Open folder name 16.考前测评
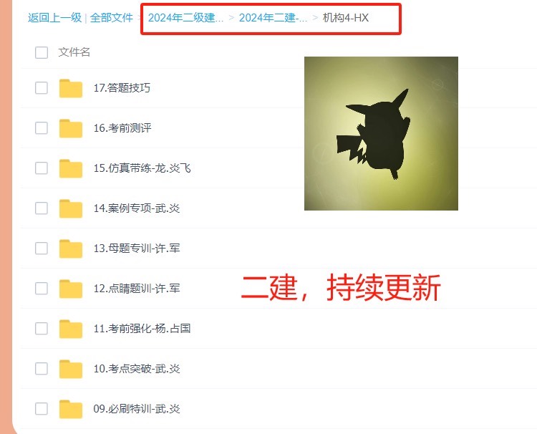The width and height of the screenshot is (537, 434). click(122, 128)
